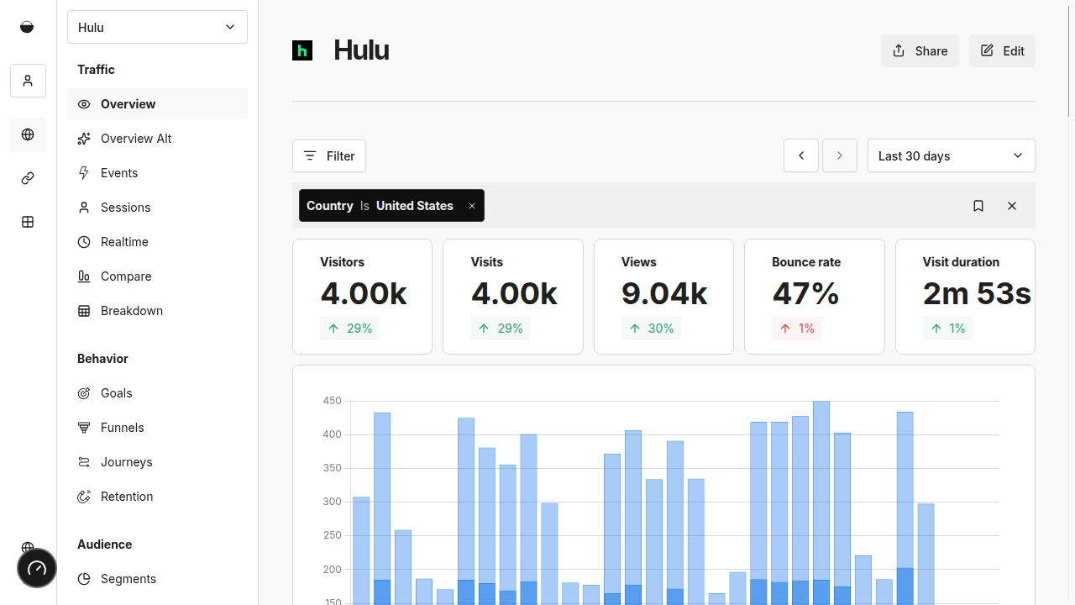
Task: Remove the Country is United States filter
Action: pos(472,206)
